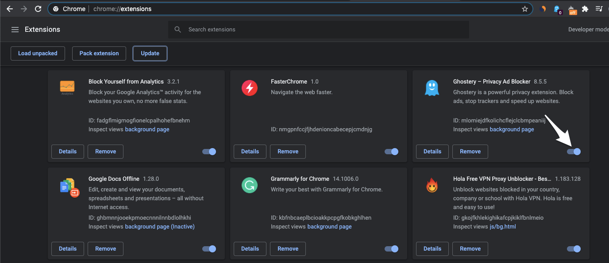The width and height of the screenshot is (609, 263).
Task: Open Details for Ghostery
Action: click(x=432, y=152)
